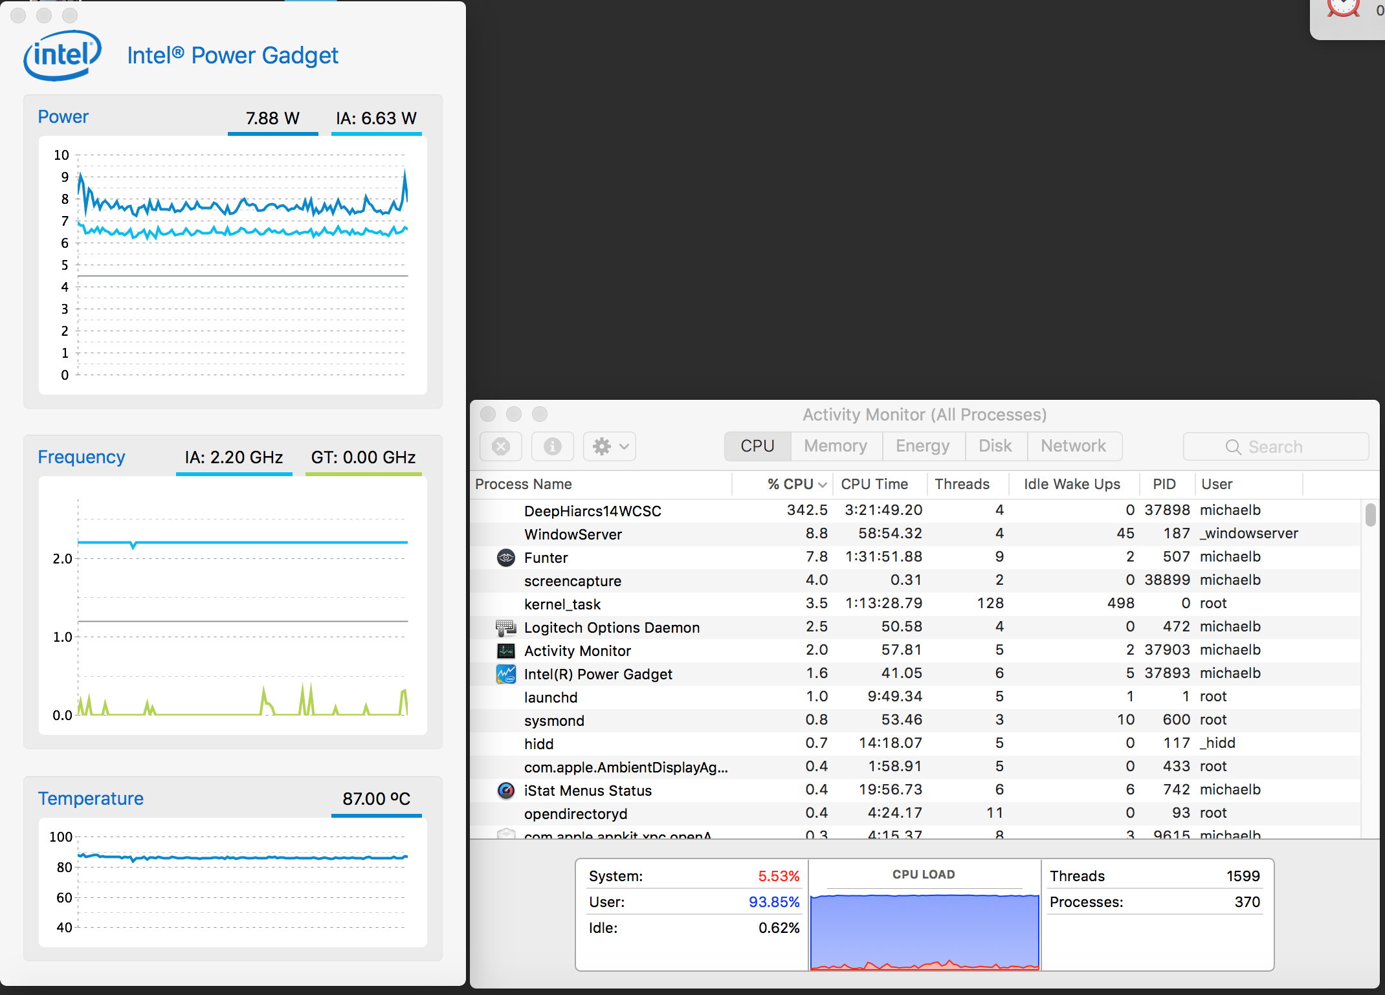Viewport: 1385px width, 995px height.
Task: Select the opendirectoryd process row
Action: (x=915, y=813)
